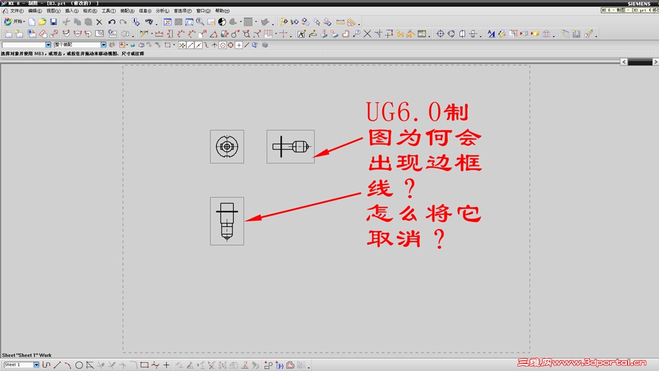Click the scroll right arrow button
659x371 pixels.
pyautogui.click(x=655, y=62)
